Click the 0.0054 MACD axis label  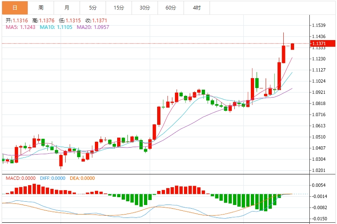319,185
